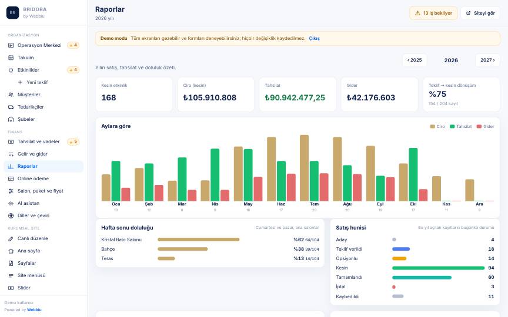Click the Kesin funnel bar

tap(439, 268)
